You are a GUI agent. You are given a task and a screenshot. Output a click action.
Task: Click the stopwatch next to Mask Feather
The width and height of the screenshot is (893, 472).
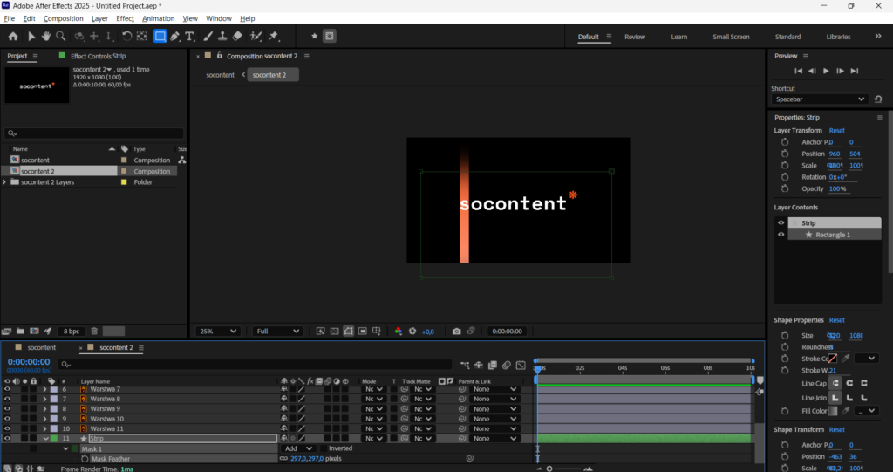(x=85, y=458)
